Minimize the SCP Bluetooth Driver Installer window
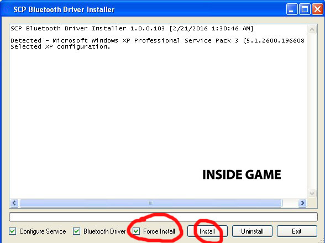The height and width of the screenshot is (243, 325). coord(292,9)
